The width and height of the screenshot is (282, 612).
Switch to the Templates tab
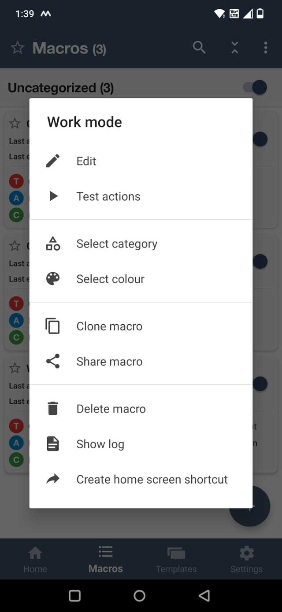click(176, 559)
